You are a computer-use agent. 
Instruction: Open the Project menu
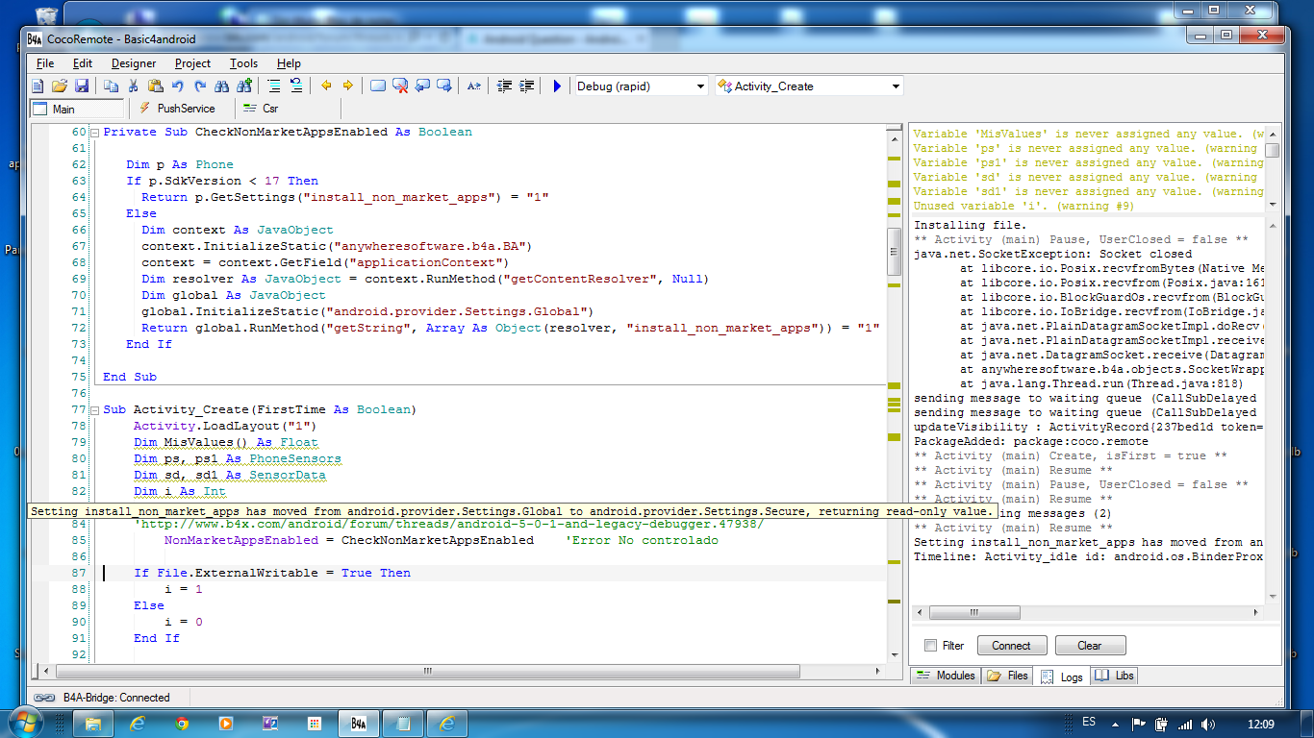[192, 63]
